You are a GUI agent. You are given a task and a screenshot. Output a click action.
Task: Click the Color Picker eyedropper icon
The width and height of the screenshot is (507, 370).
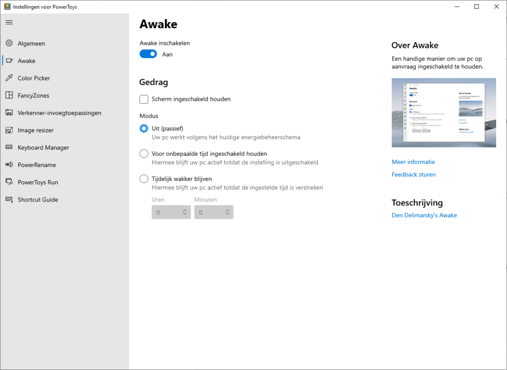pyautogui.click(x=9, y=78)
